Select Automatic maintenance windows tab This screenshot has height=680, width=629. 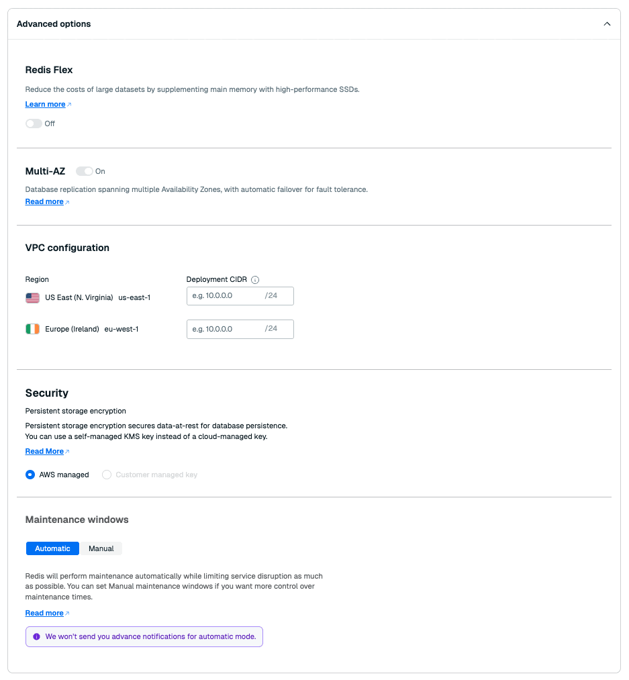[x=52, y=548]
